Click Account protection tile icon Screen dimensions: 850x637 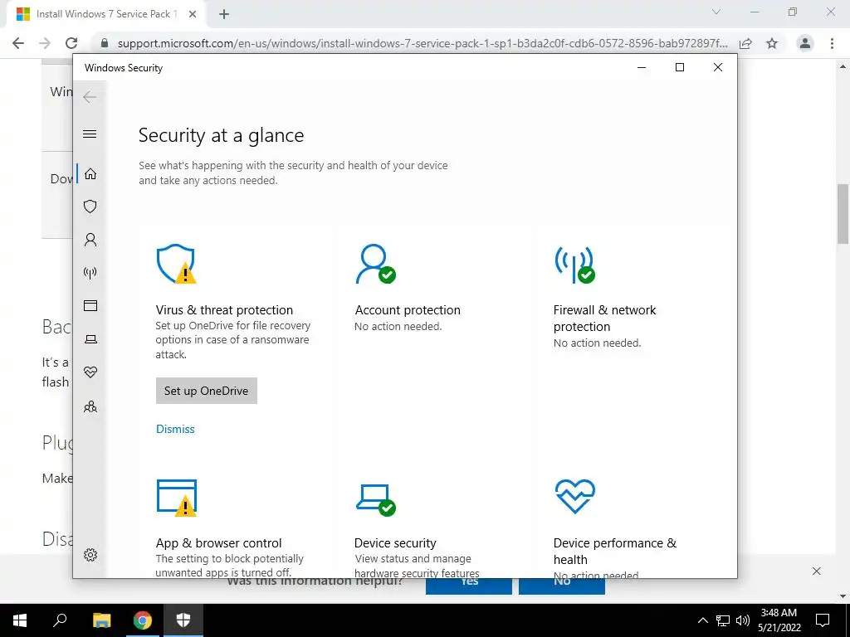click(375, 264)
